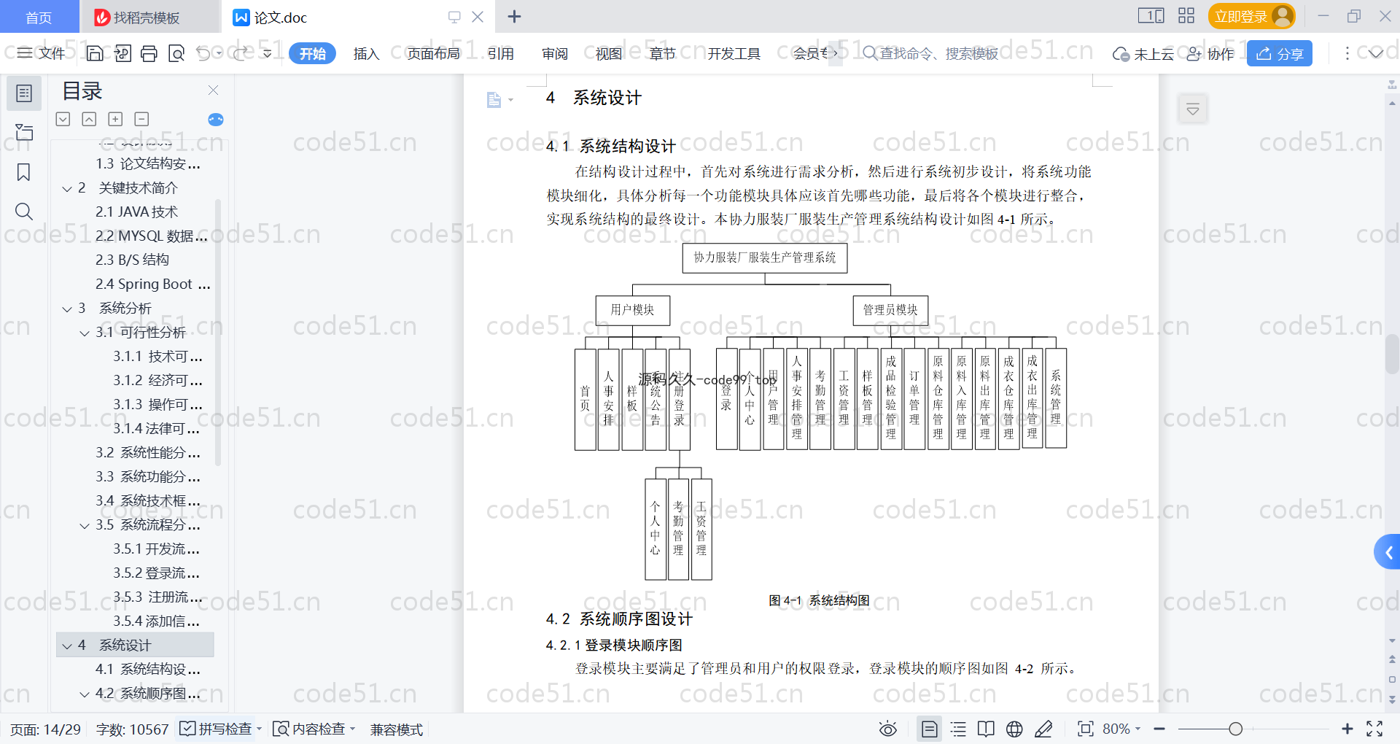The width and height of the screenshot is (1400, 744).
Task: Open the new tab plus button
Action: click(x=514, y=16)
